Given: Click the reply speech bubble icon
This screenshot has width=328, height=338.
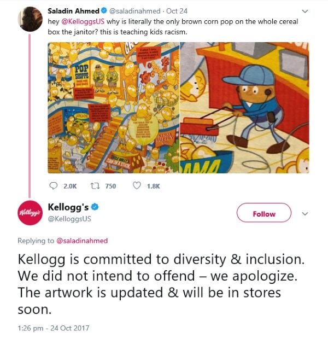Looking at the screenshot, I should pyautogui.click(x=54, y=186).
